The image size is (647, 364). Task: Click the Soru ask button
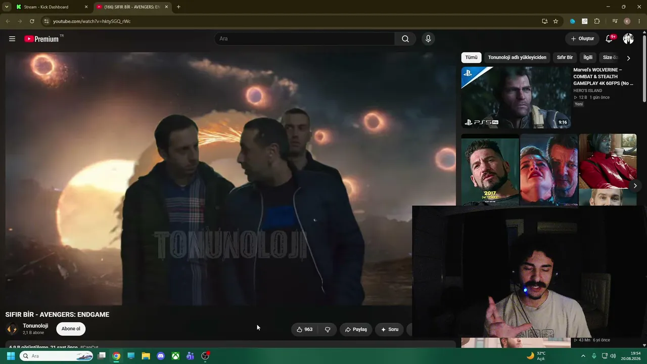point(390,330)
